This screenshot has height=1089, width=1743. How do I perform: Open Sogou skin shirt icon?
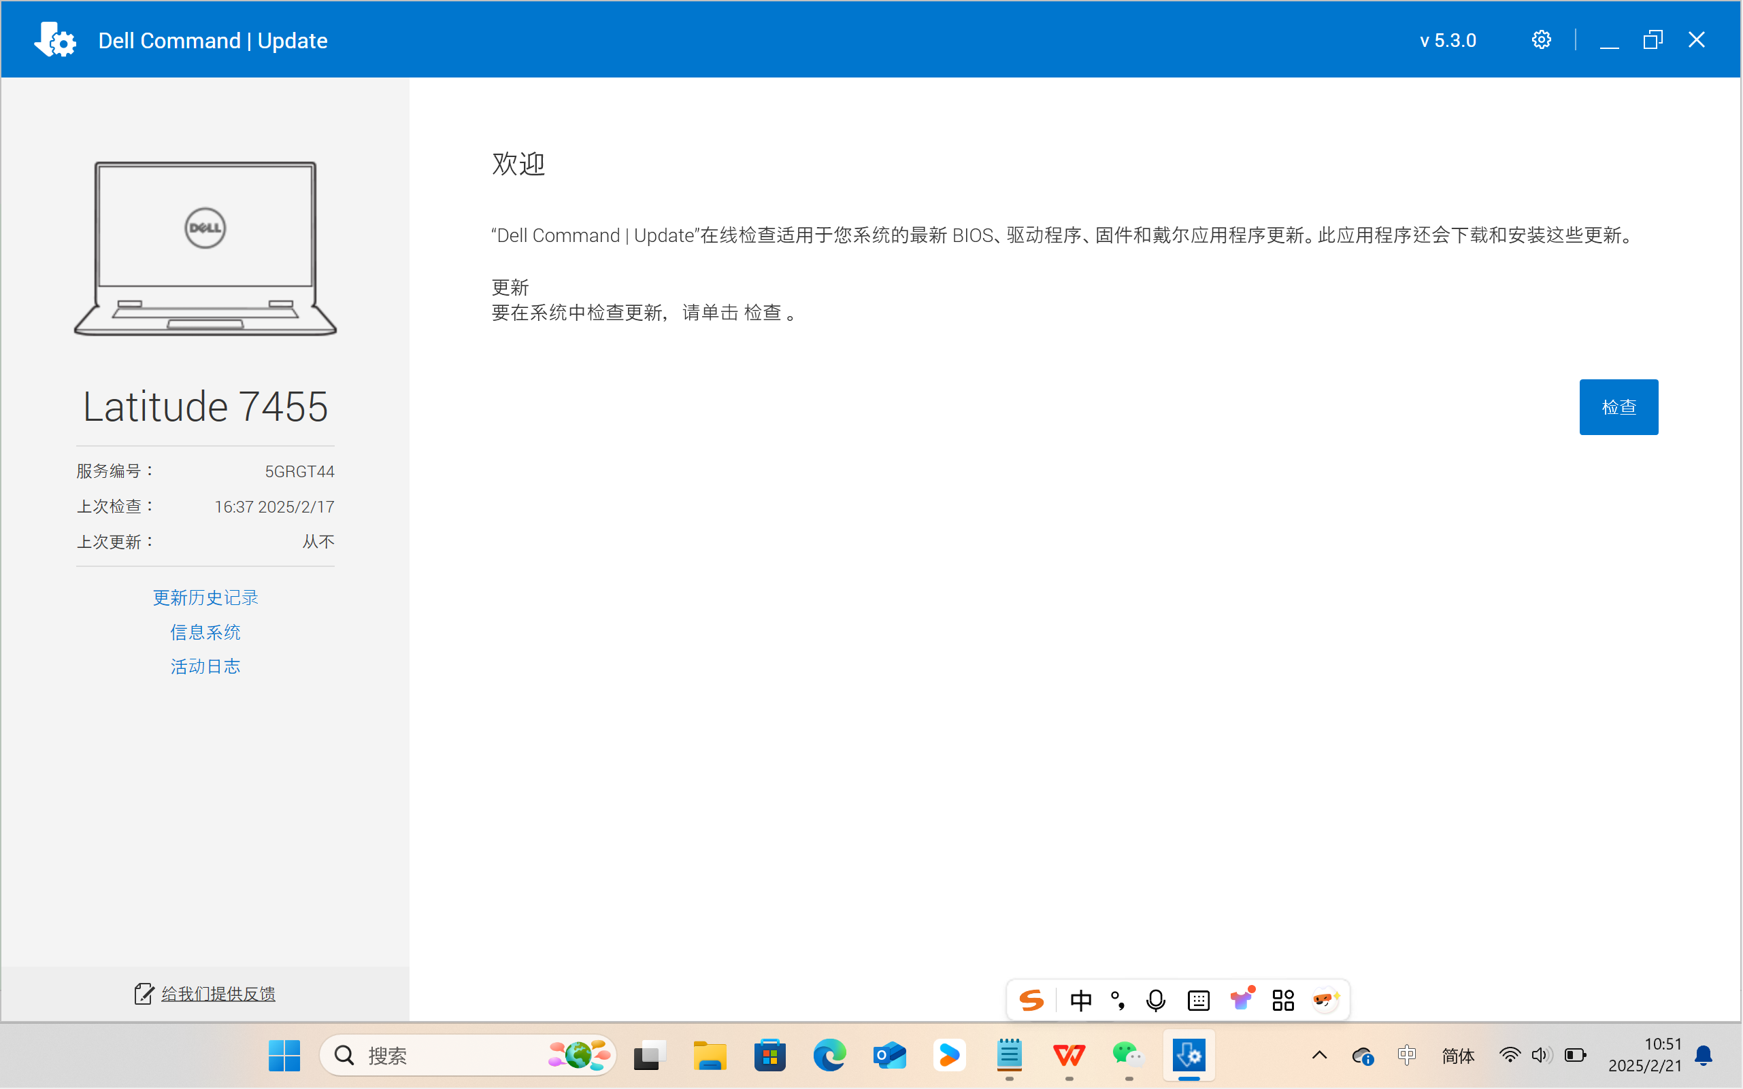[x=1242, y=1000]
